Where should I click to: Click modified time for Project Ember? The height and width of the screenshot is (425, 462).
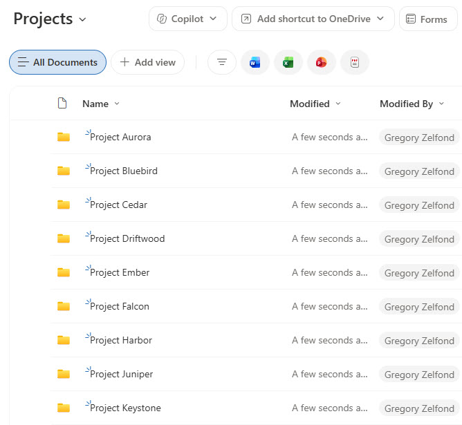tap(330, 272)
